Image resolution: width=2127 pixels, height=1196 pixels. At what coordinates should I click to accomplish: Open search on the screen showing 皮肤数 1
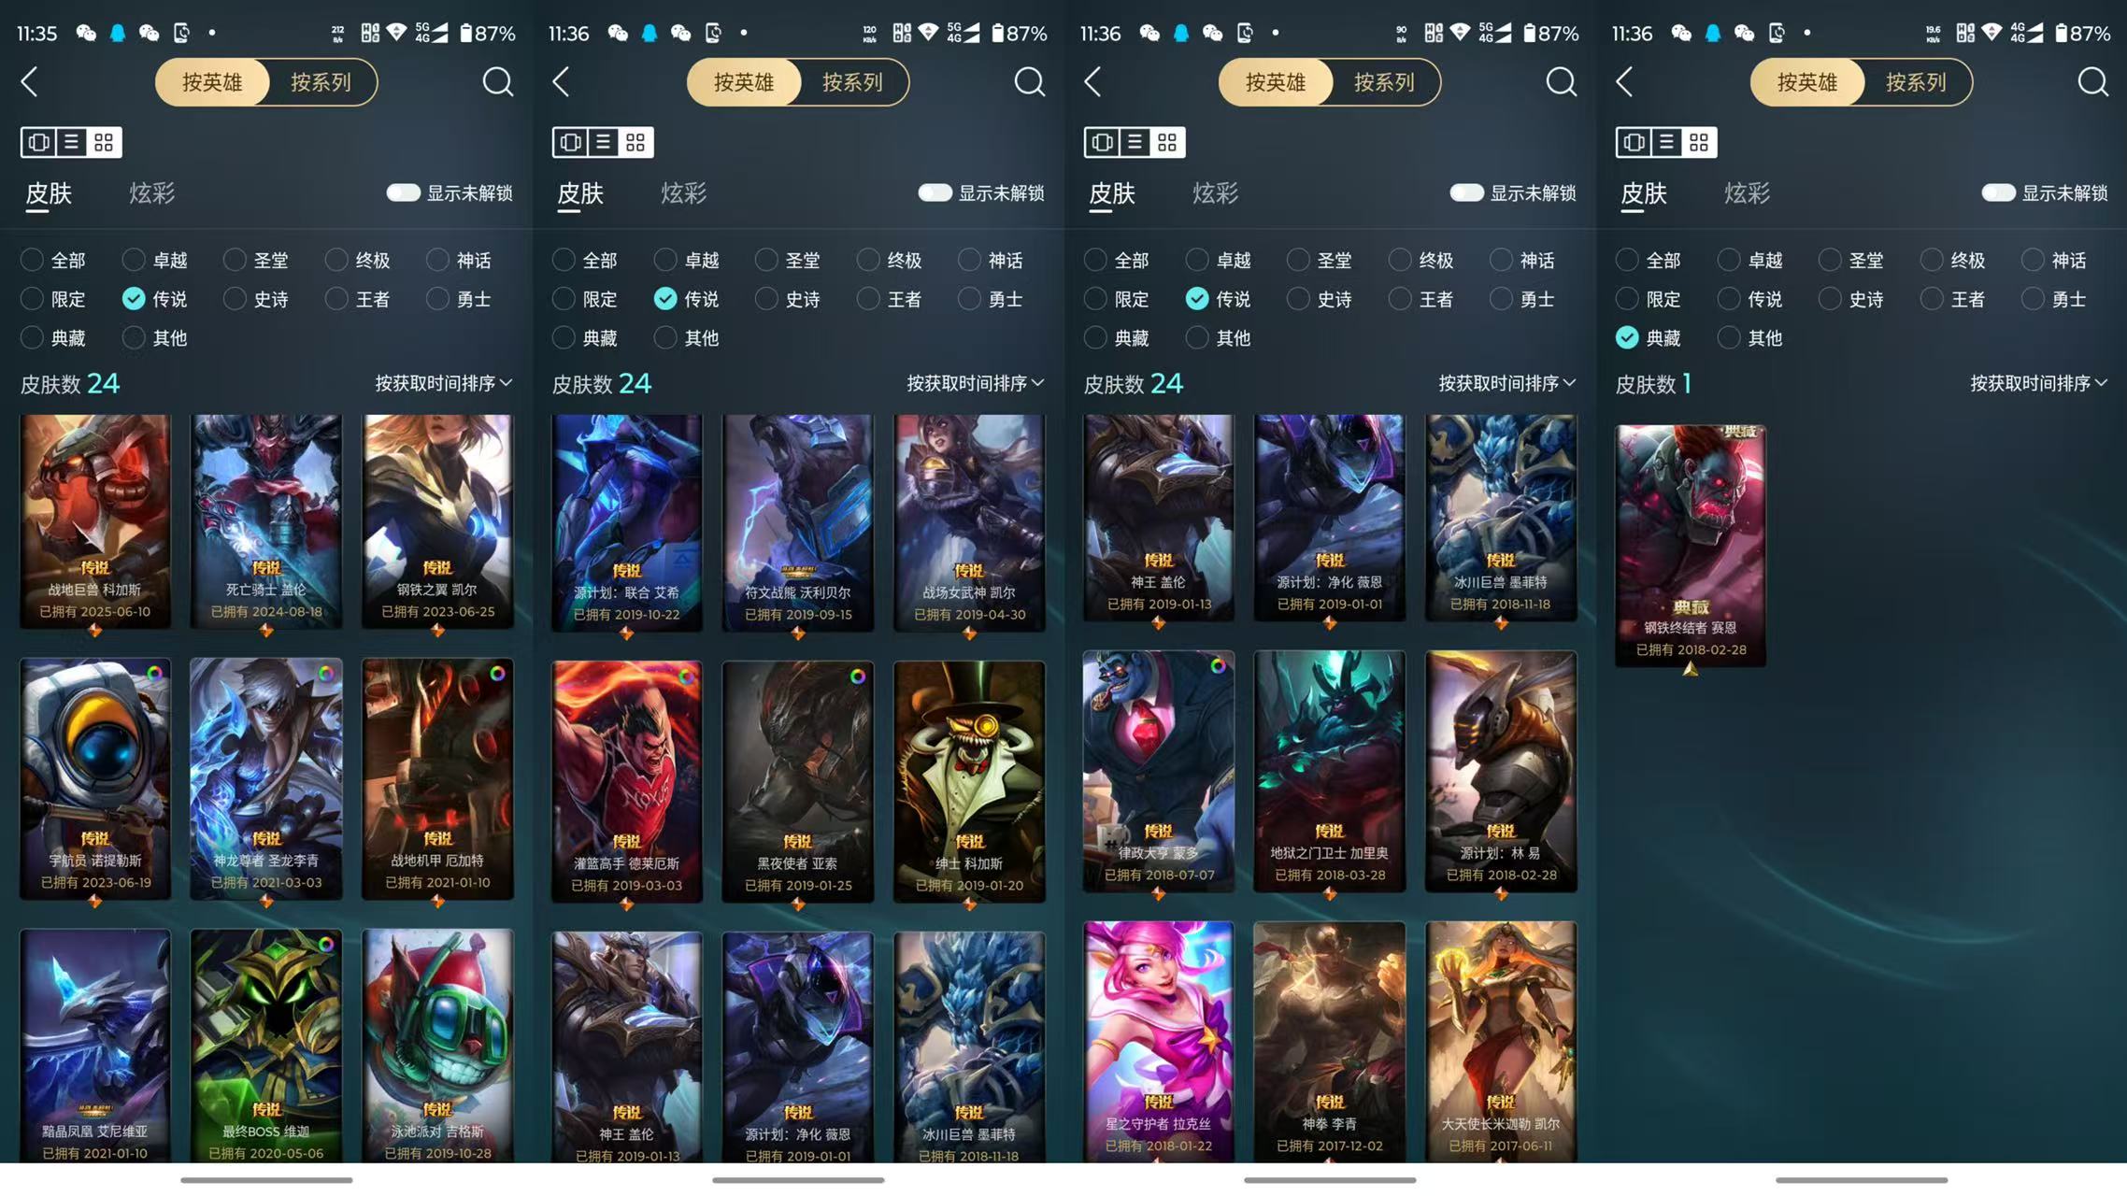coord(2092,82)
